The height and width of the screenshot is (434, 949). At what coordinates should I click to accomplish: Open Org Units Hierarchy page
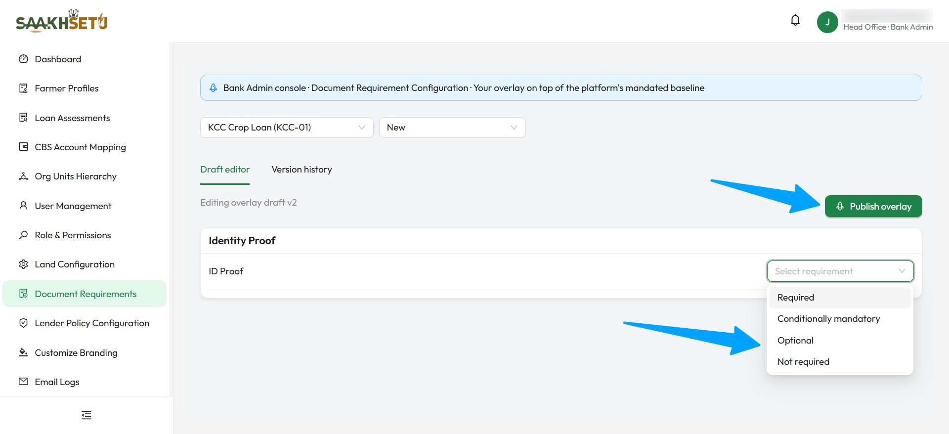click(85, 176)
